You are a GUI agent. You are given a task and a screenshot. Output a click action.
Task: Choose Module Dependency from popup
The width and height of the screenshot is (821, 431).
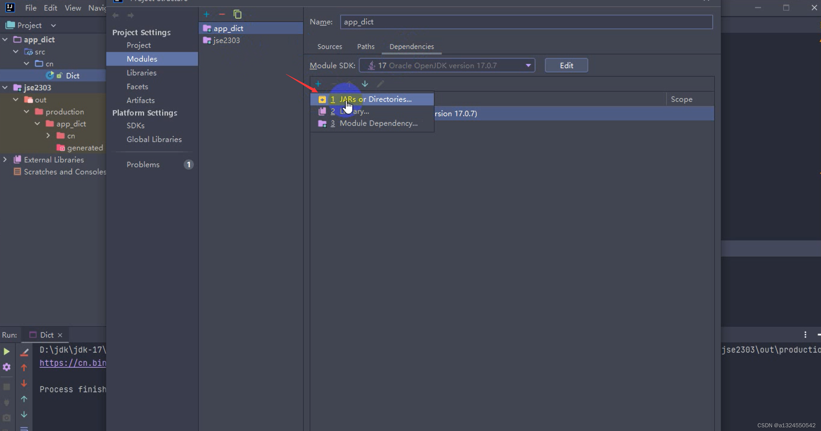tap(378, 123)
